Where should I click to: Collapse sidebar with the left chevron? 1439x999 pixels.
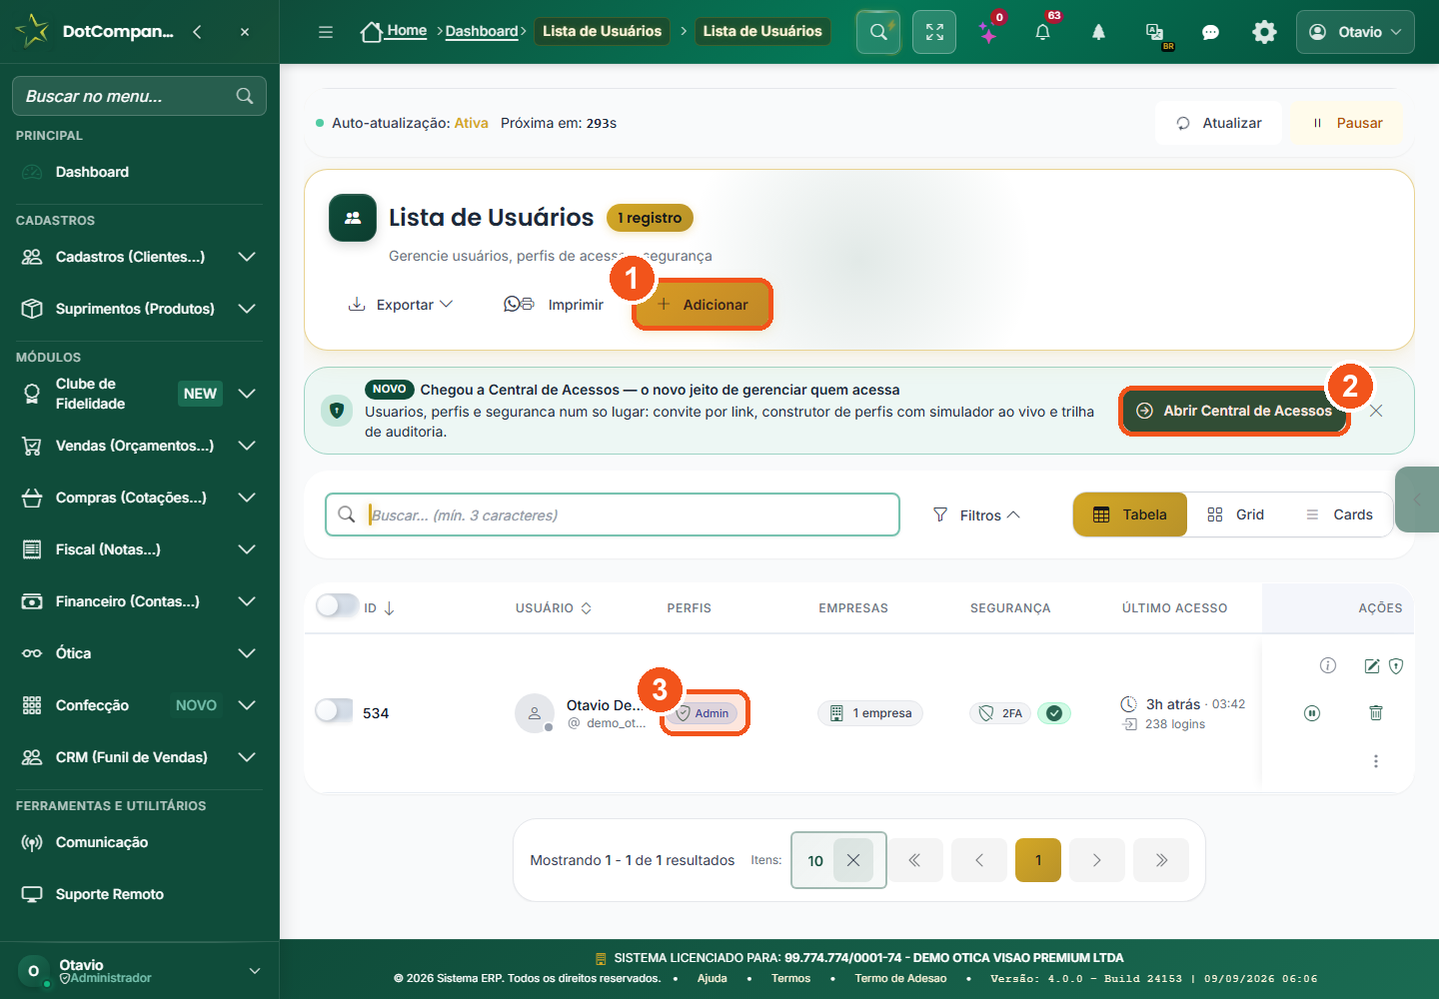pyautogui.click(x=197, y=32)
